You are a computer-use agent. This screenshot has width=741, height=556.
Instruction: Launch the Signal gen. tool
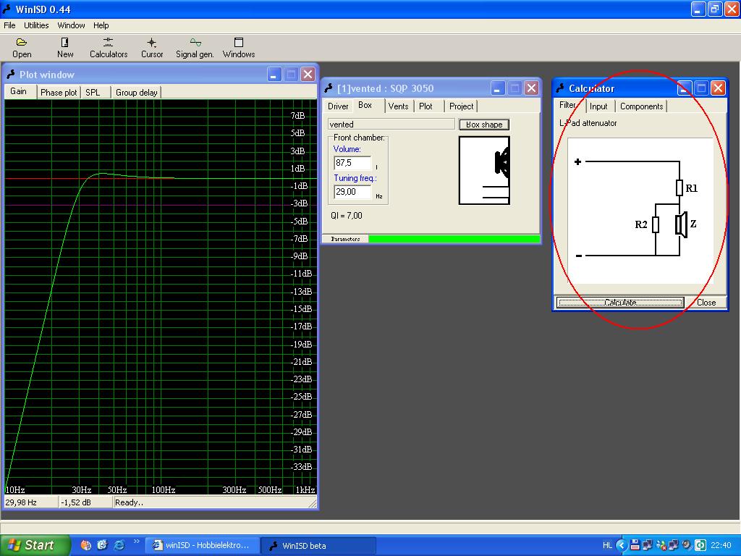pos(195,48)
